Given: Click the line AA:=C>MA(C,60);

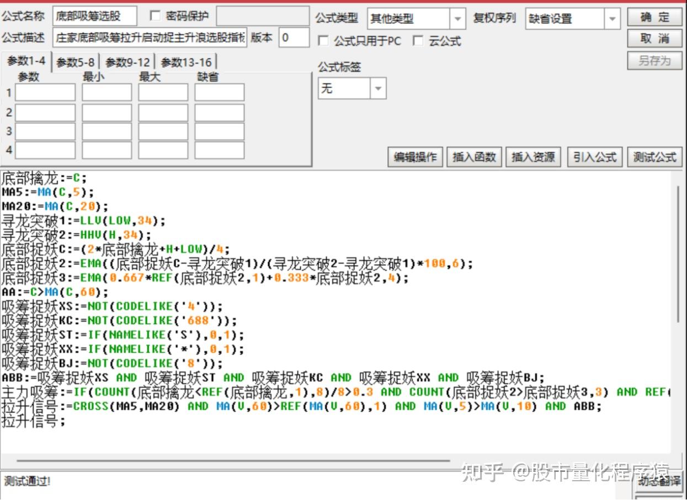Looking at the screenshot, I should coord(55,292).
